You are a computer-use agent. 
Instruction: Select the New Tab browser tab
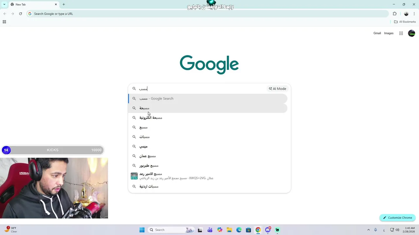33,5
